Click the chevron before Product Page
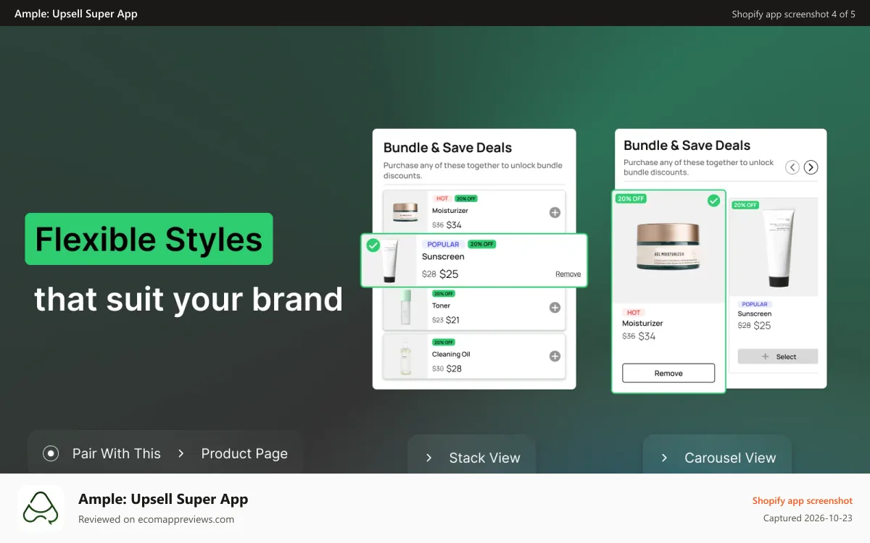 181,453
